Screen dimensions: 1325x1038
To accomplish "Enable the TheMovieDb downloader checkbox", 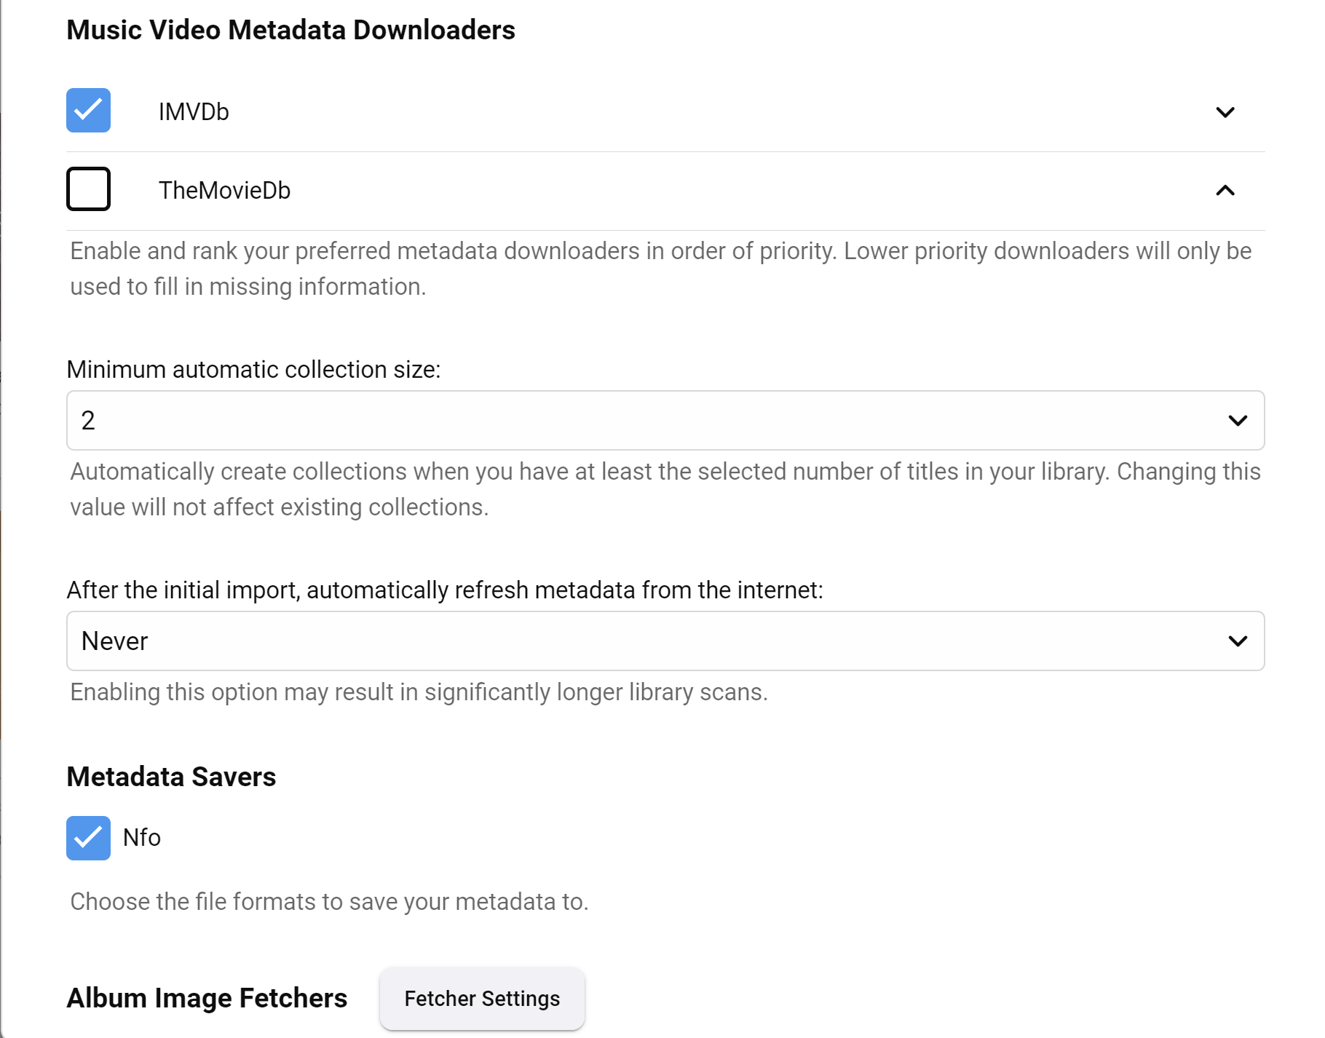I will tap(88, 189).
